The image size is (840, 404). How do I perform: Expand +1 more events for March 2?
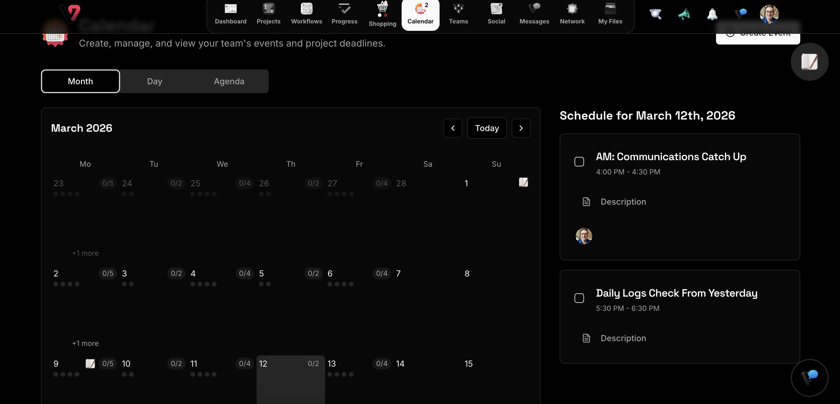click(x=85, y=343)
